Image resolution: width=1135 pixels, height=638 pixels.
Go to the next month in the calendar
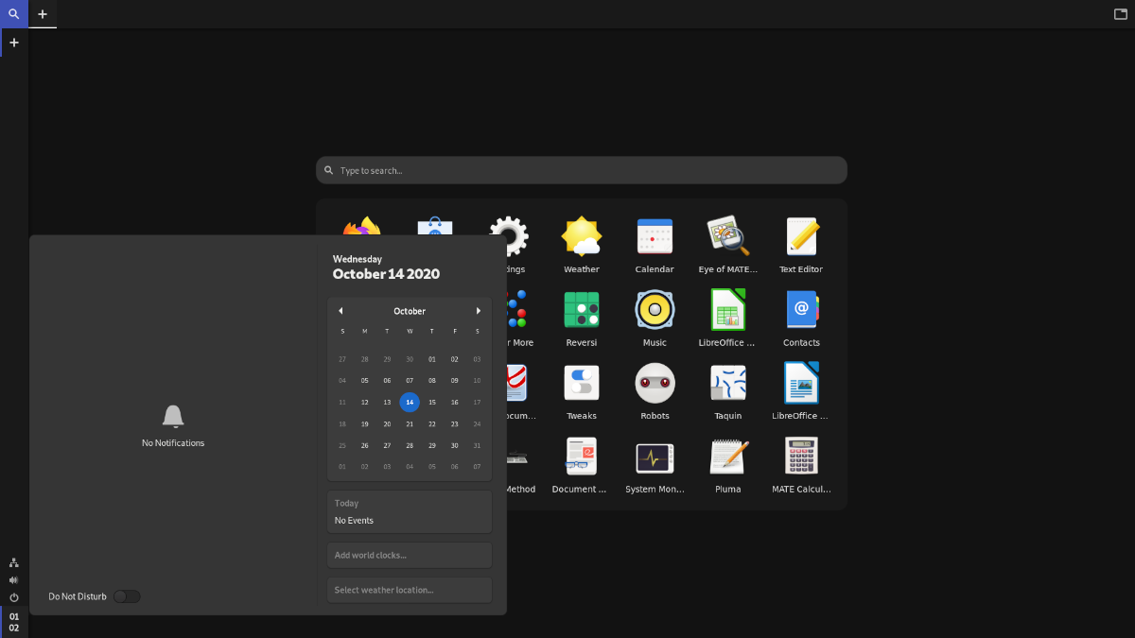479,310
